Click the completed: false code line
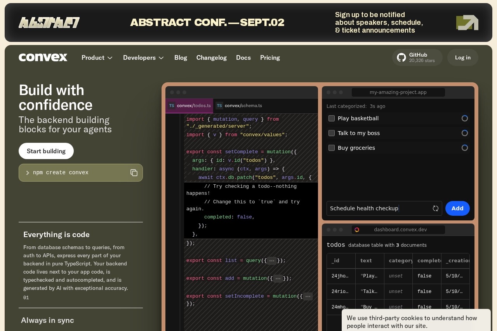This screenshot has width=497, height=331. pyautogui.click(x=229, y=217)
